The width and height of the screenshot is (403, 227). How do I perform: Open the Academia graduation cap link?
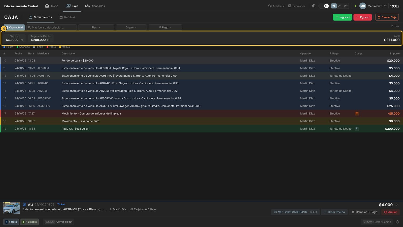tap(276, 6)
